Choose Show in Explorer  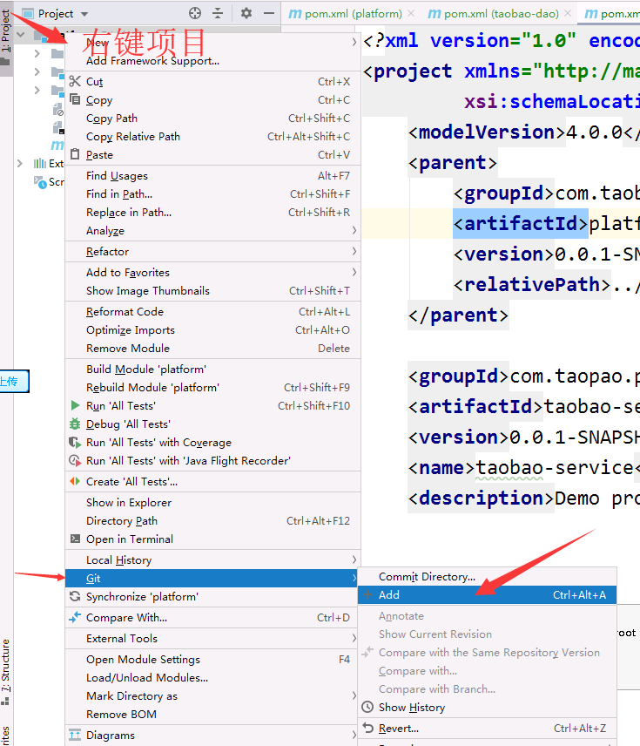(x=212, y=502)
